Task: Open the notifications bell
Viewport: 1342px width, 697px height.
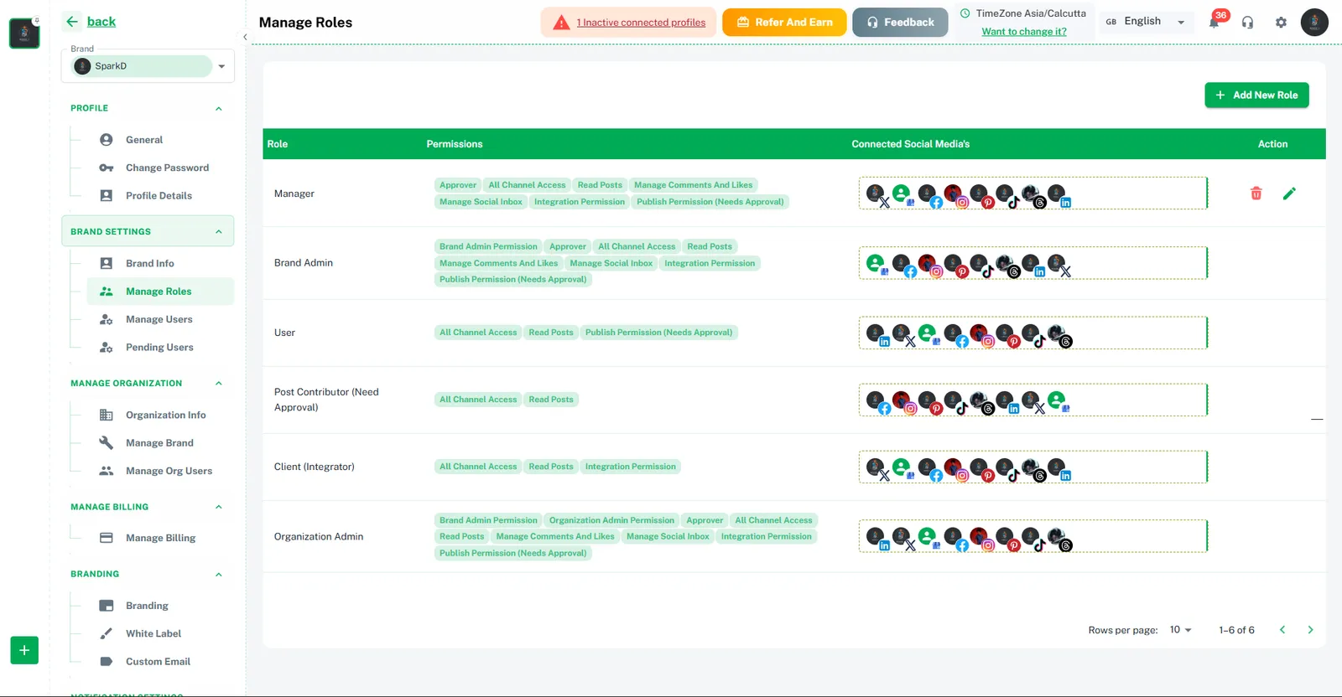Action: [1214, 23]
